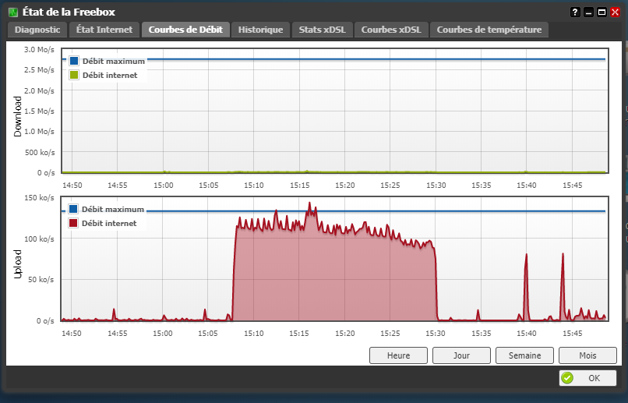Image resolution: width=628 pixels, height=403 pixels.
Task: Click red Débit internet swatch in Upload legend
Action: (x=73, y=223)
